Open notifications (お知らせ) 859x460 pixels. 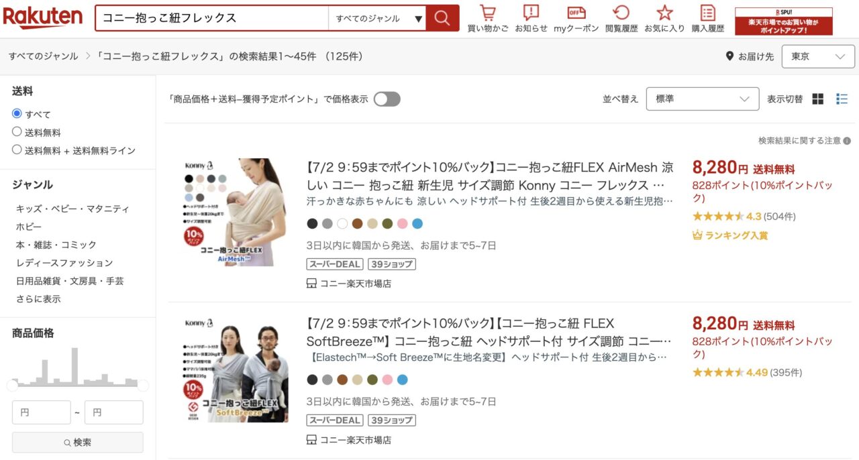[531, 19]
